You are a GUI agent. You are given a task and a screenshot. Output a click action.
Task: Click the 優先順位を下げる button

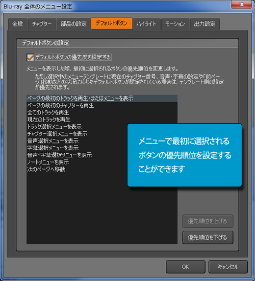coord(208,238)
